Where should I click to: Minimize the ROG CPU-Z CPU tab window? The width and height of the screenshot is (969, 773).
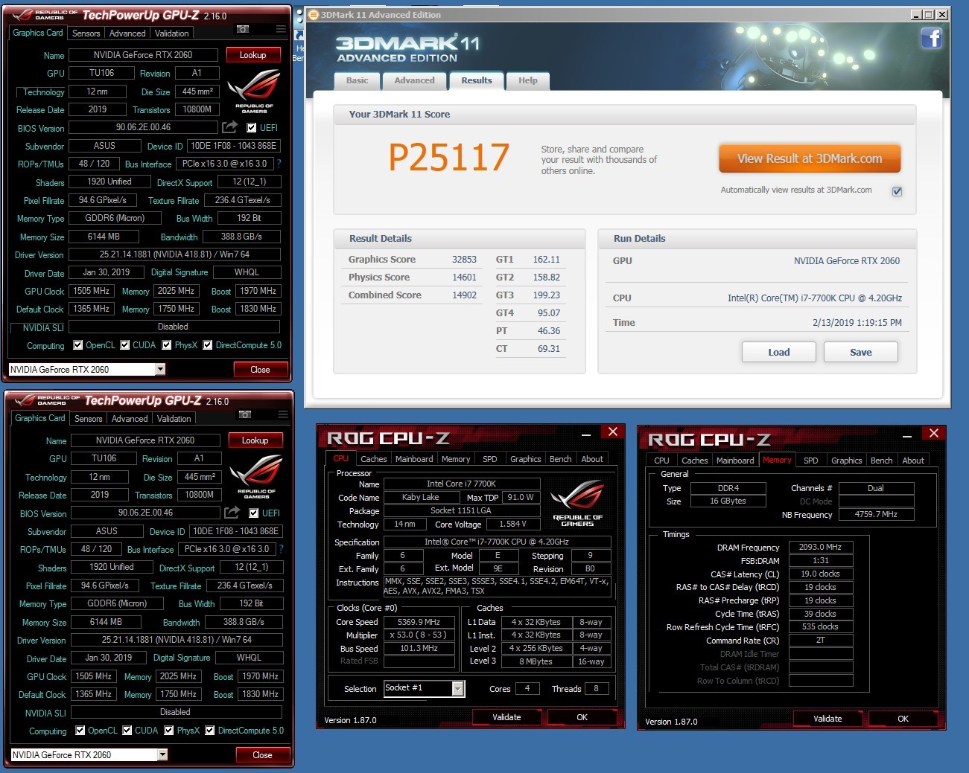point(586,433)
